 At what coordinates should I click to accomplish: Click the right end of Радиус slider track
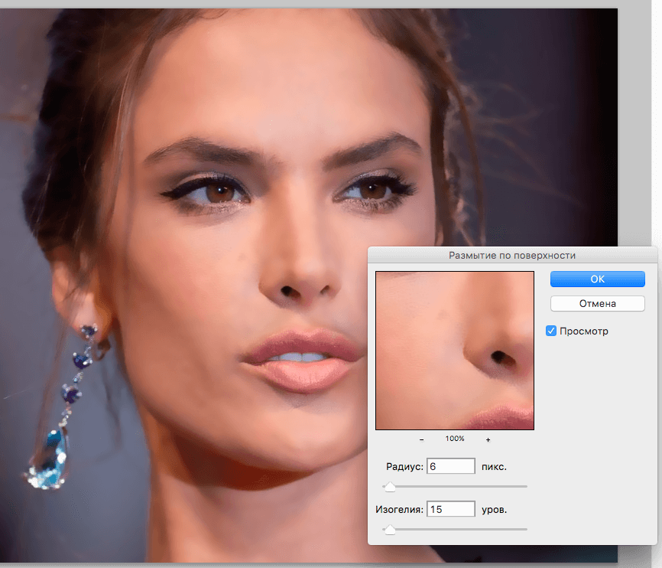click(524, 486)
